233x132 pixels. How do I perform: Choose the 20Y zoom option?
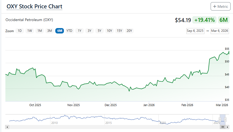(129, 31)
